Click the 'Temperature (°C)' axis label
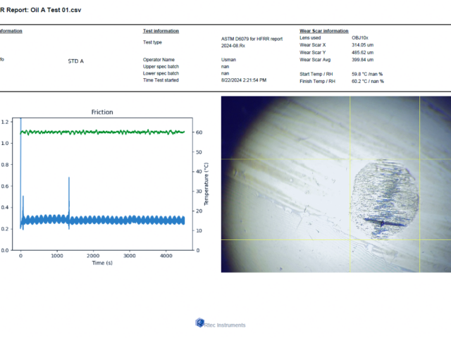The image size is (451, 338). (x=206, y=184)
